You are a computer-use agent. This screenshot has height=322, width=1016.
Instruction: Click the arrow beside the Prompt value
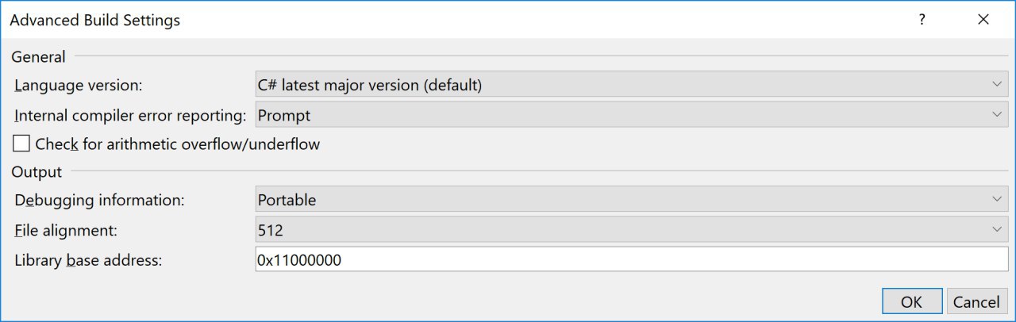(x=997, y=115)
